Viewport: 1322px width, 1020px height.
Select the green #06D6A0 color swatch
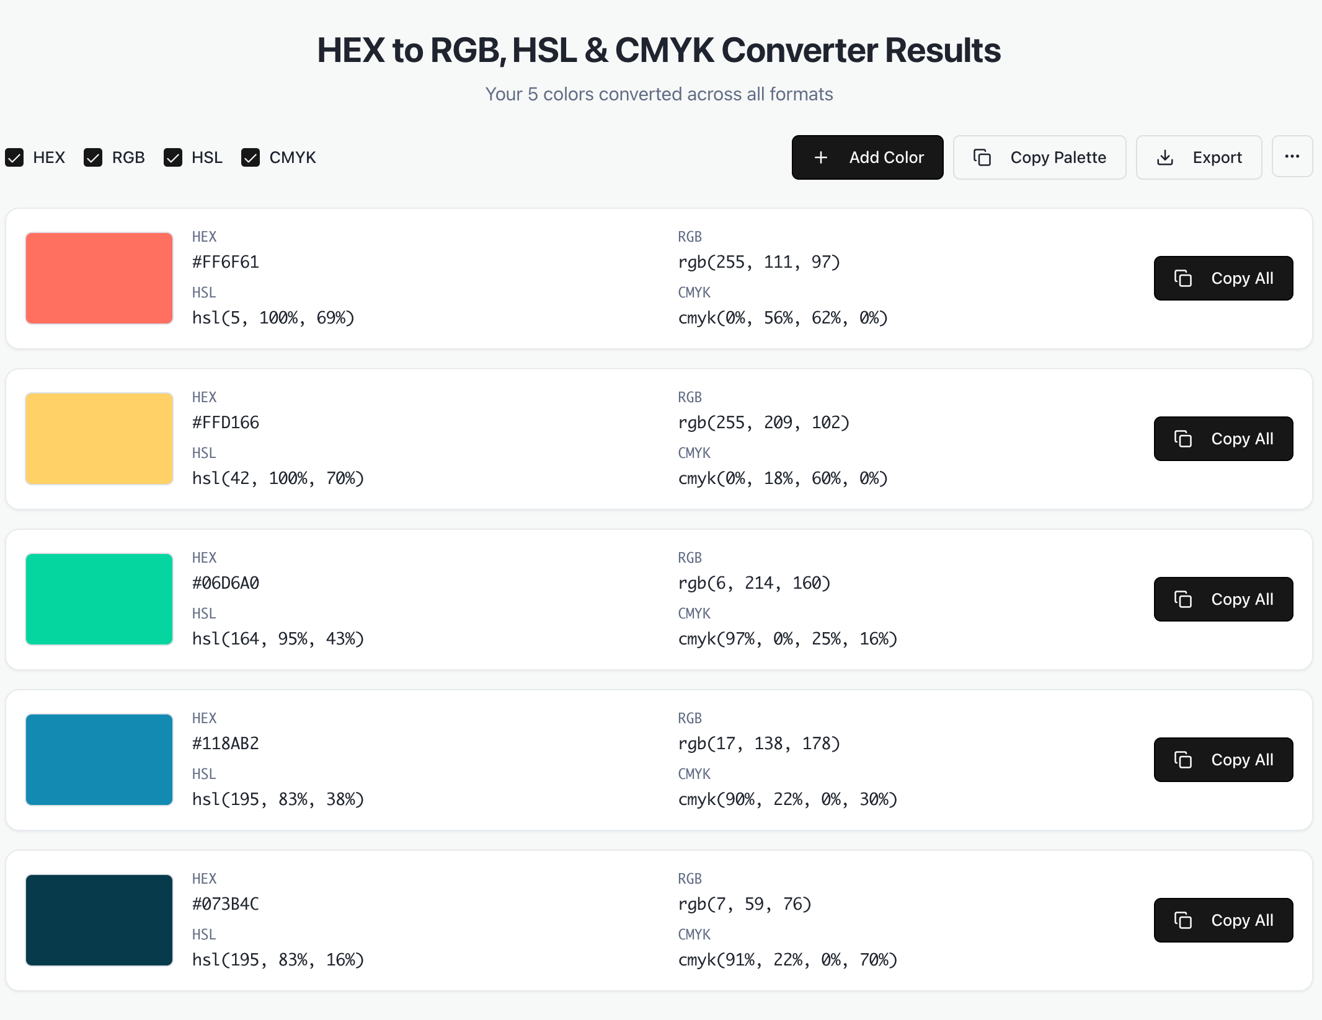99,599
